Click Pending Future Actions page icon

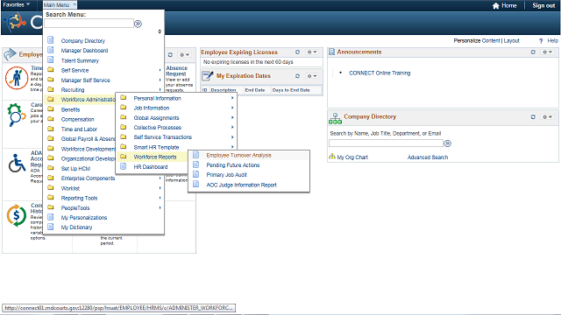click(195, 164)
